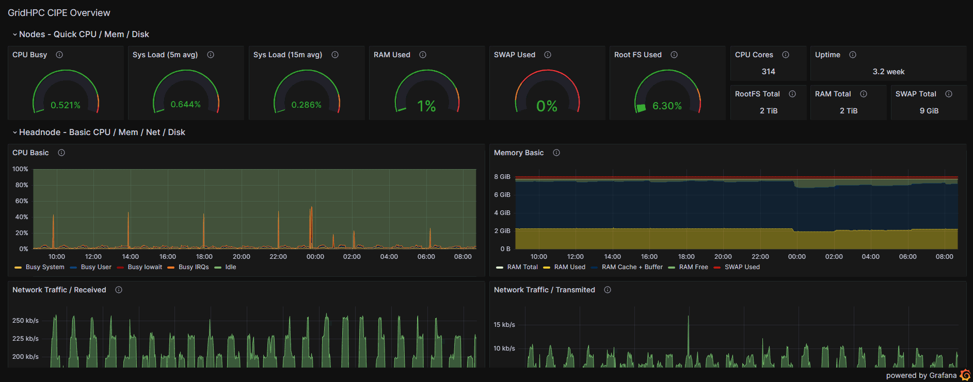Click the Network Traffic / Transmited info icon
Viewport: 973px width, 382px height.
coord(608,290)
